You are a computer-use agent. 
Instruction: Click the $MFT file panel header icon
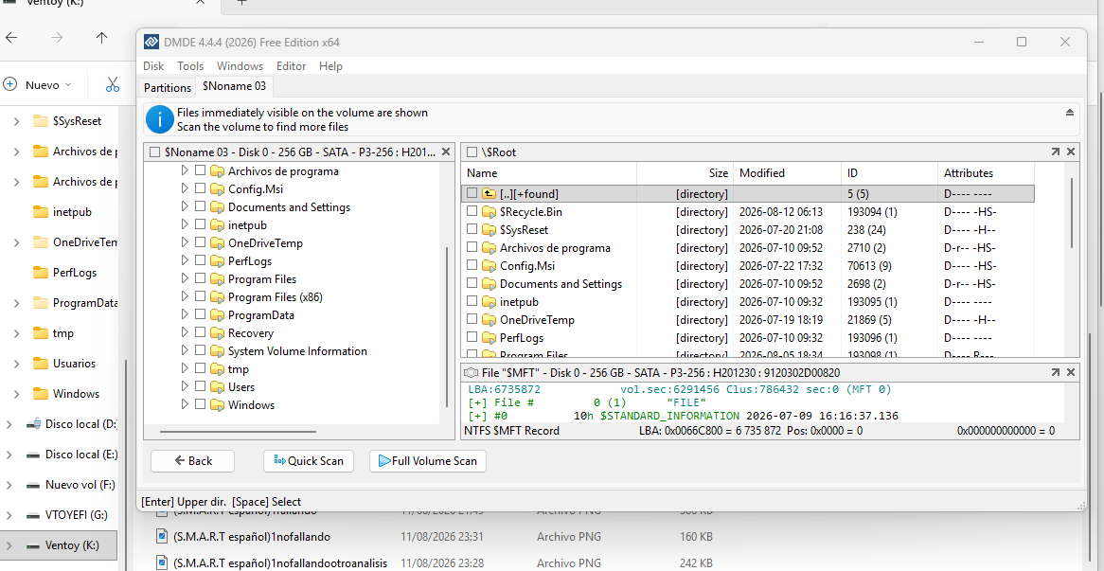coord(472,372)
